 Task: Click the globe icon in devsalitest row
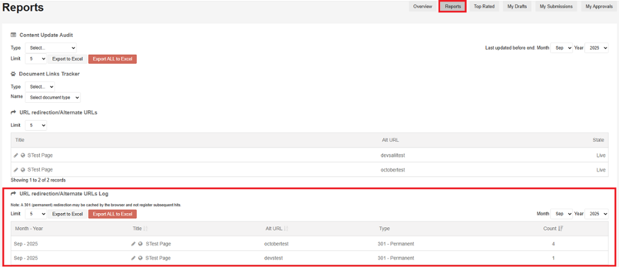pyautogui.click(x=23, y=155)
